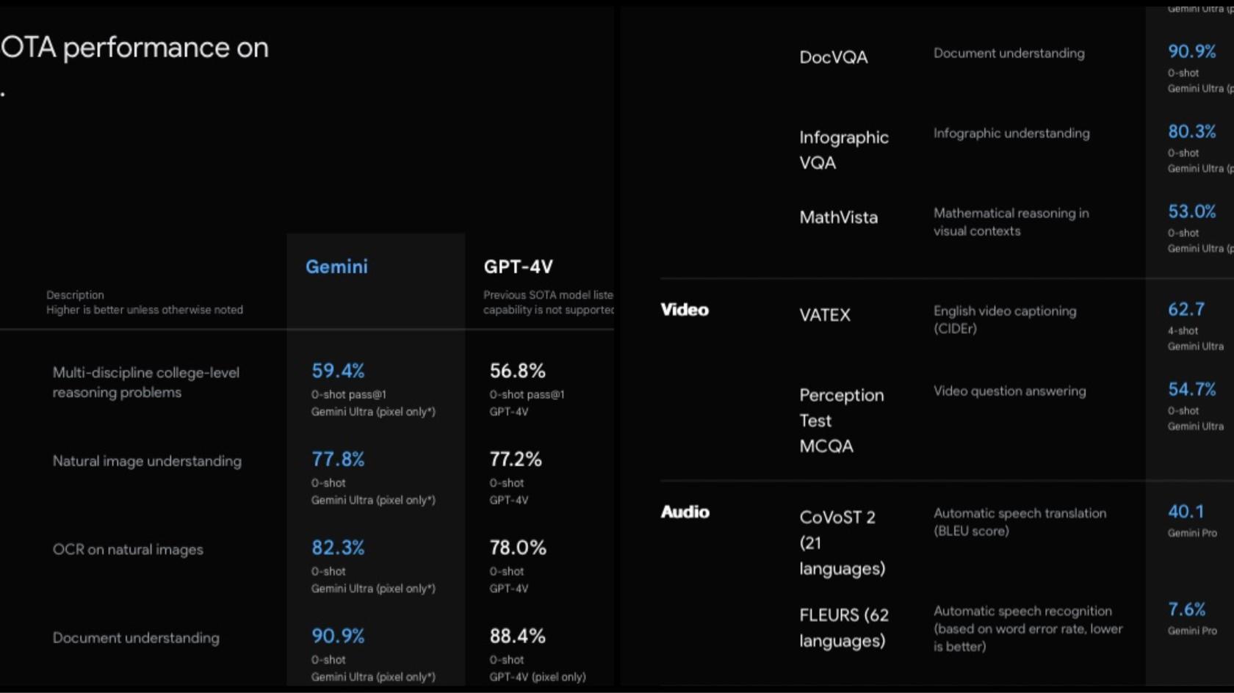Select CoVoST 2 (21 languages) benchmark
1234x693 pixels.
click(842, 543)
